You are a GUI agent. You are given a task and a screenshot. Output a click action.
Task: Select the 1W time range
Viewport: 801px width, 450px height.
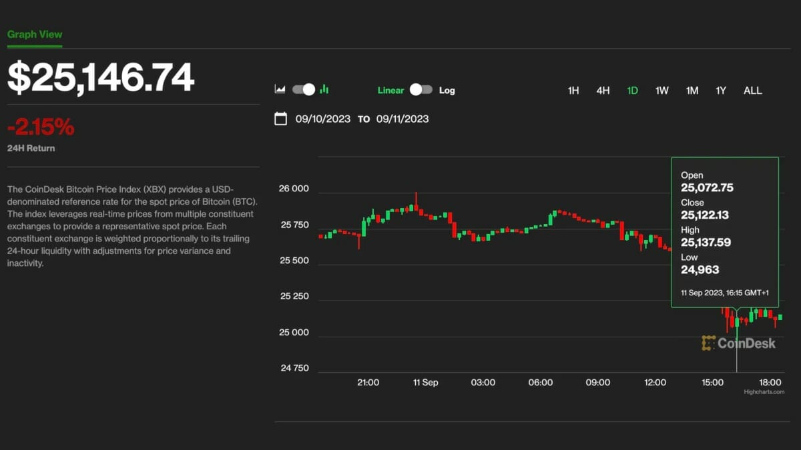(661, 91)
